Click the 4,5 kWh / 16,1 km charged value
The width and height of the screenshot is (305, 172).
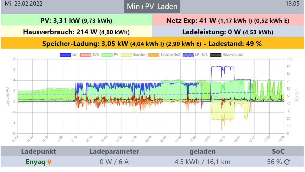(202, 162)
